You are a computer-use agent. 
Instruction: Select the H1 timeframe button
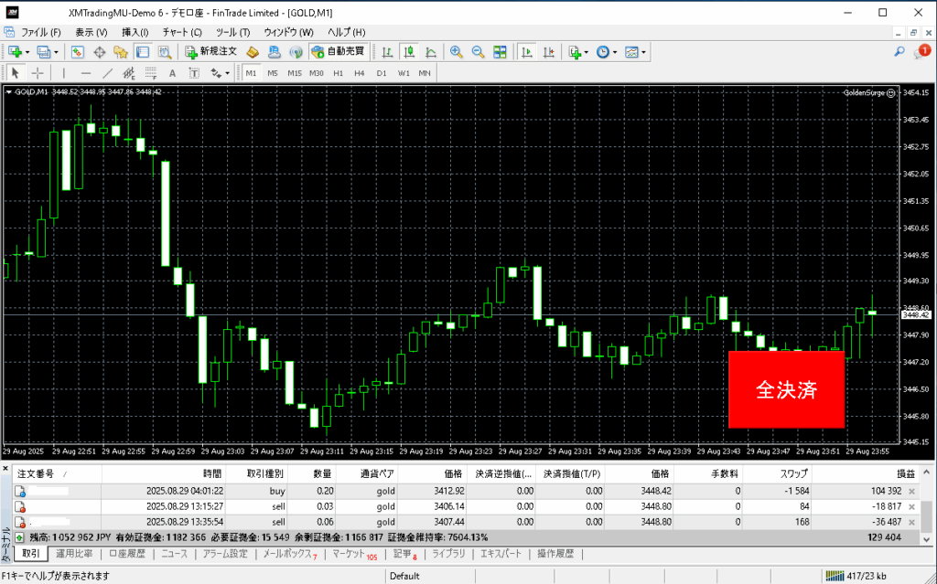[338, 73]
